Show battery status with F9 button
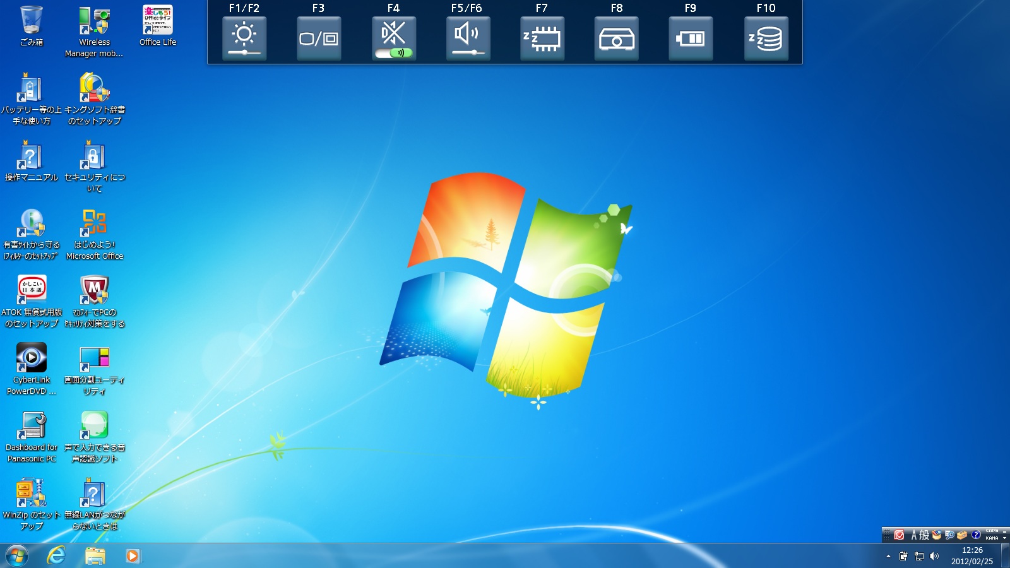 coord(691,38)
